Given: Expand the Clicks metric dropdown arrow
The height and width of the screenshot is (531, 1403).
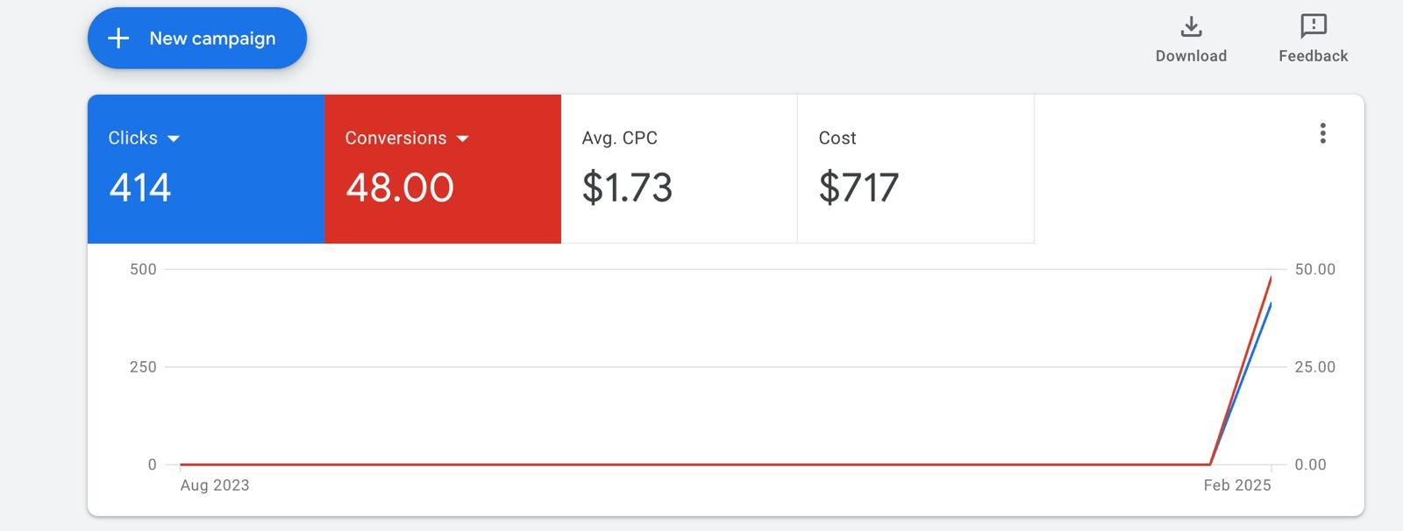Looking at the screenshot, I should [174, 138].
